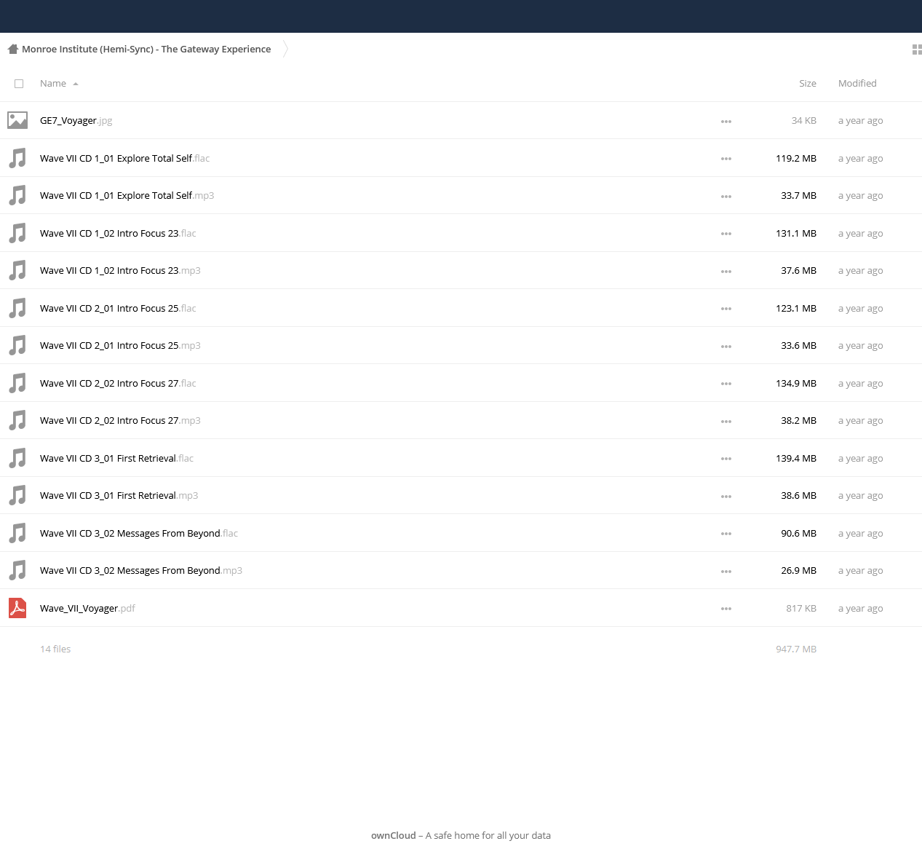Open more actions for Messages From Beyond.mp3
This screenshot has width=922, height=857.
pos(726,572)
